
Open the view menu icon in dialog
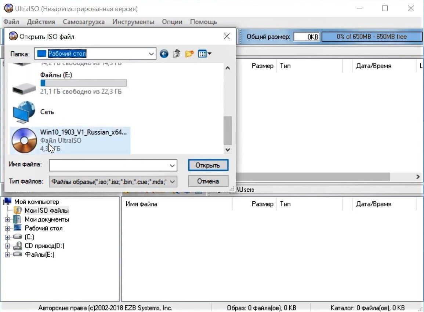click(204, 54)
